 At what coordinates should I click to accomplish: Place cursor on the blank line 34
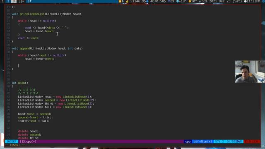pos(19,65)
